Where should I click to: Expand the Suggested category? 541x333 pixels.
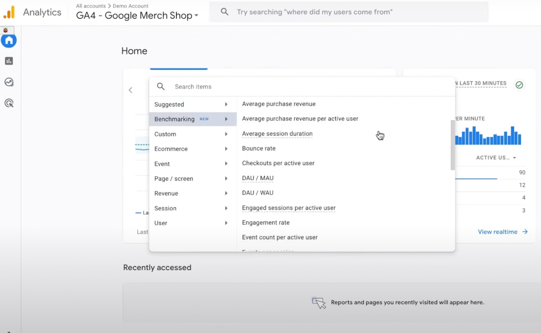pos(193,104)
